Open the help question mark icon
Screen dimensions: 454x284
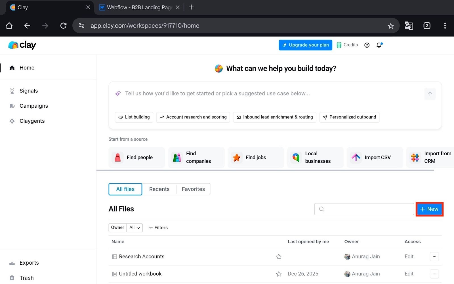click(367, 45)
